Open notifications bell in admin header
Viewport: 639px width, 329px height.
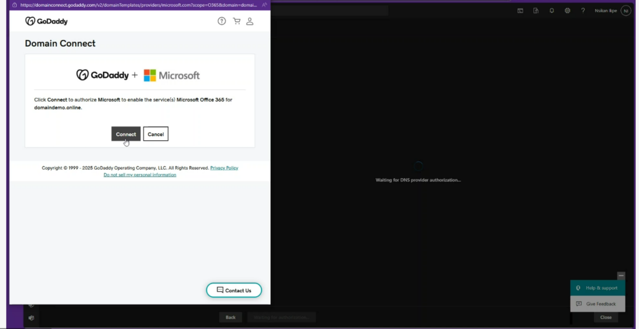click(552, 11)
